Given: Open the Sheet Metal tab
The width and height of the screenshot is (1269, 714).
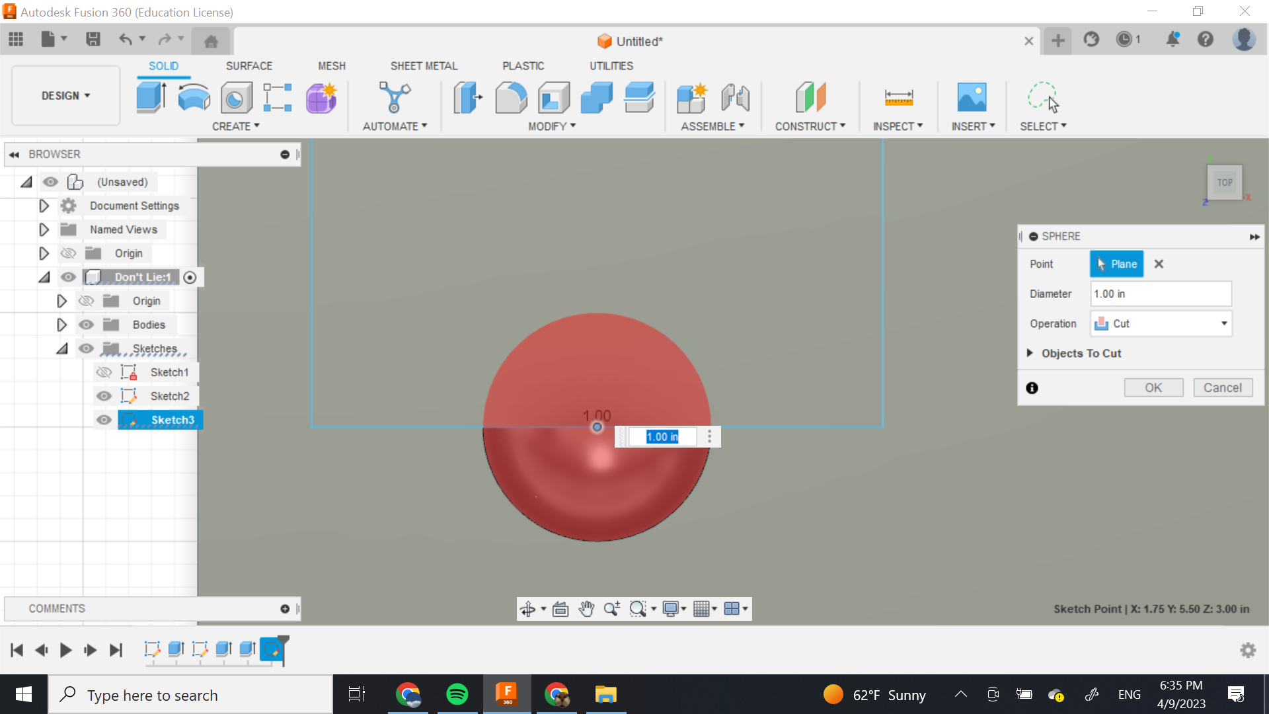Looking at the screenshot, I should 424,65.
